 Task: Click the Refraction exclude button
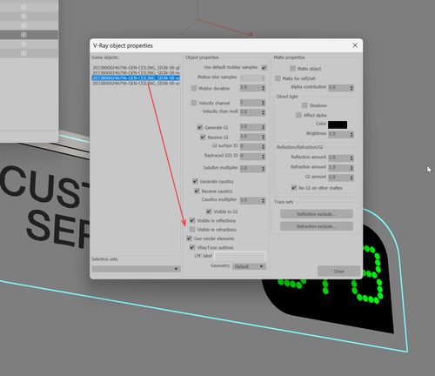coord(317,226)
